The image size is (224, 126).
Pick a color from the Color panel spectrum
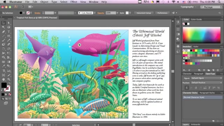(202, 35)
